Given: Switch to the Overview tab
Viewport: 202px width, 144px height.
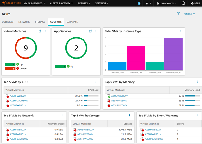Looking at the screenshot, I should [7, 22].
